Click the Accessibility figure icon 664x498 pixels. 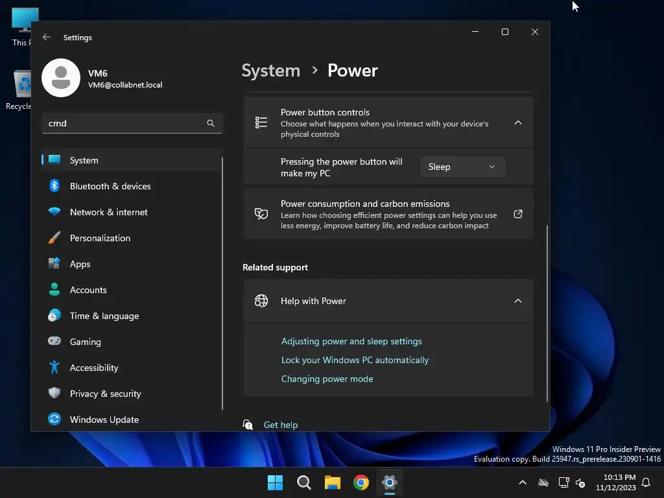click(54, 367)
